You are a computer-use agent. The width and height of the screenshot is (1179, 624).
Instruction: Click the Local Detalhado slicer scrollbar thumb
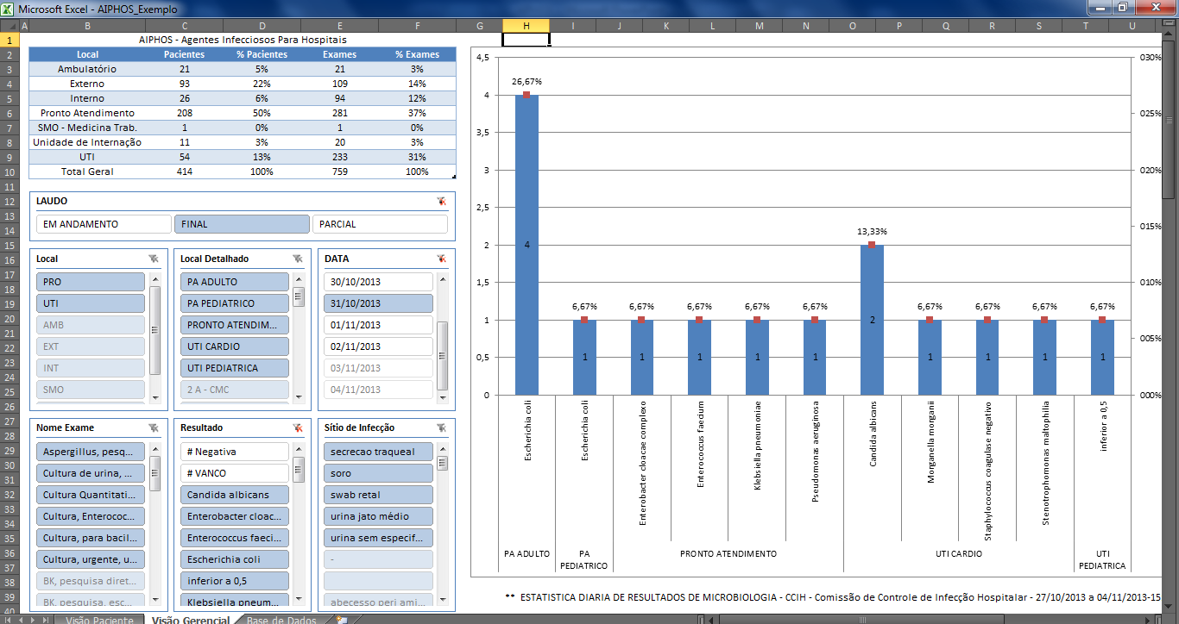click(299, 297)
